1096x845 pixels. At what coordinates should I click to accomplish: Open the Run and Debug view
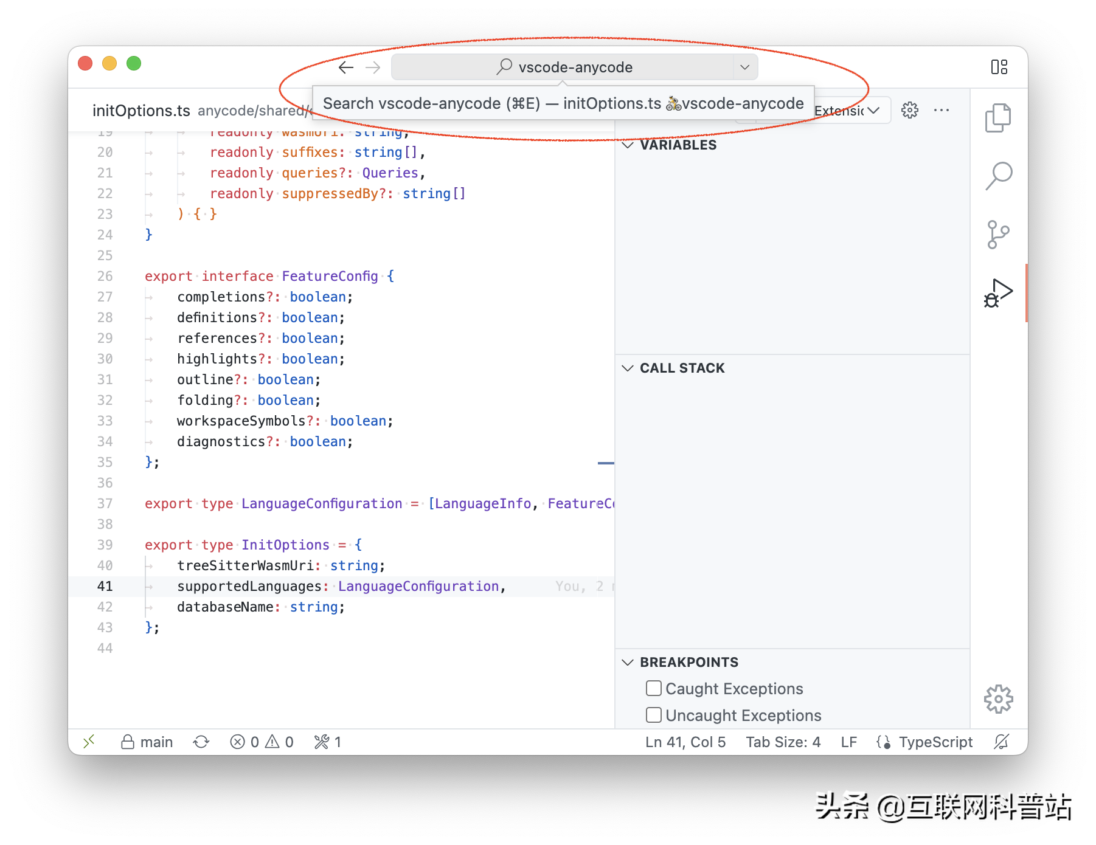(998, 293)
